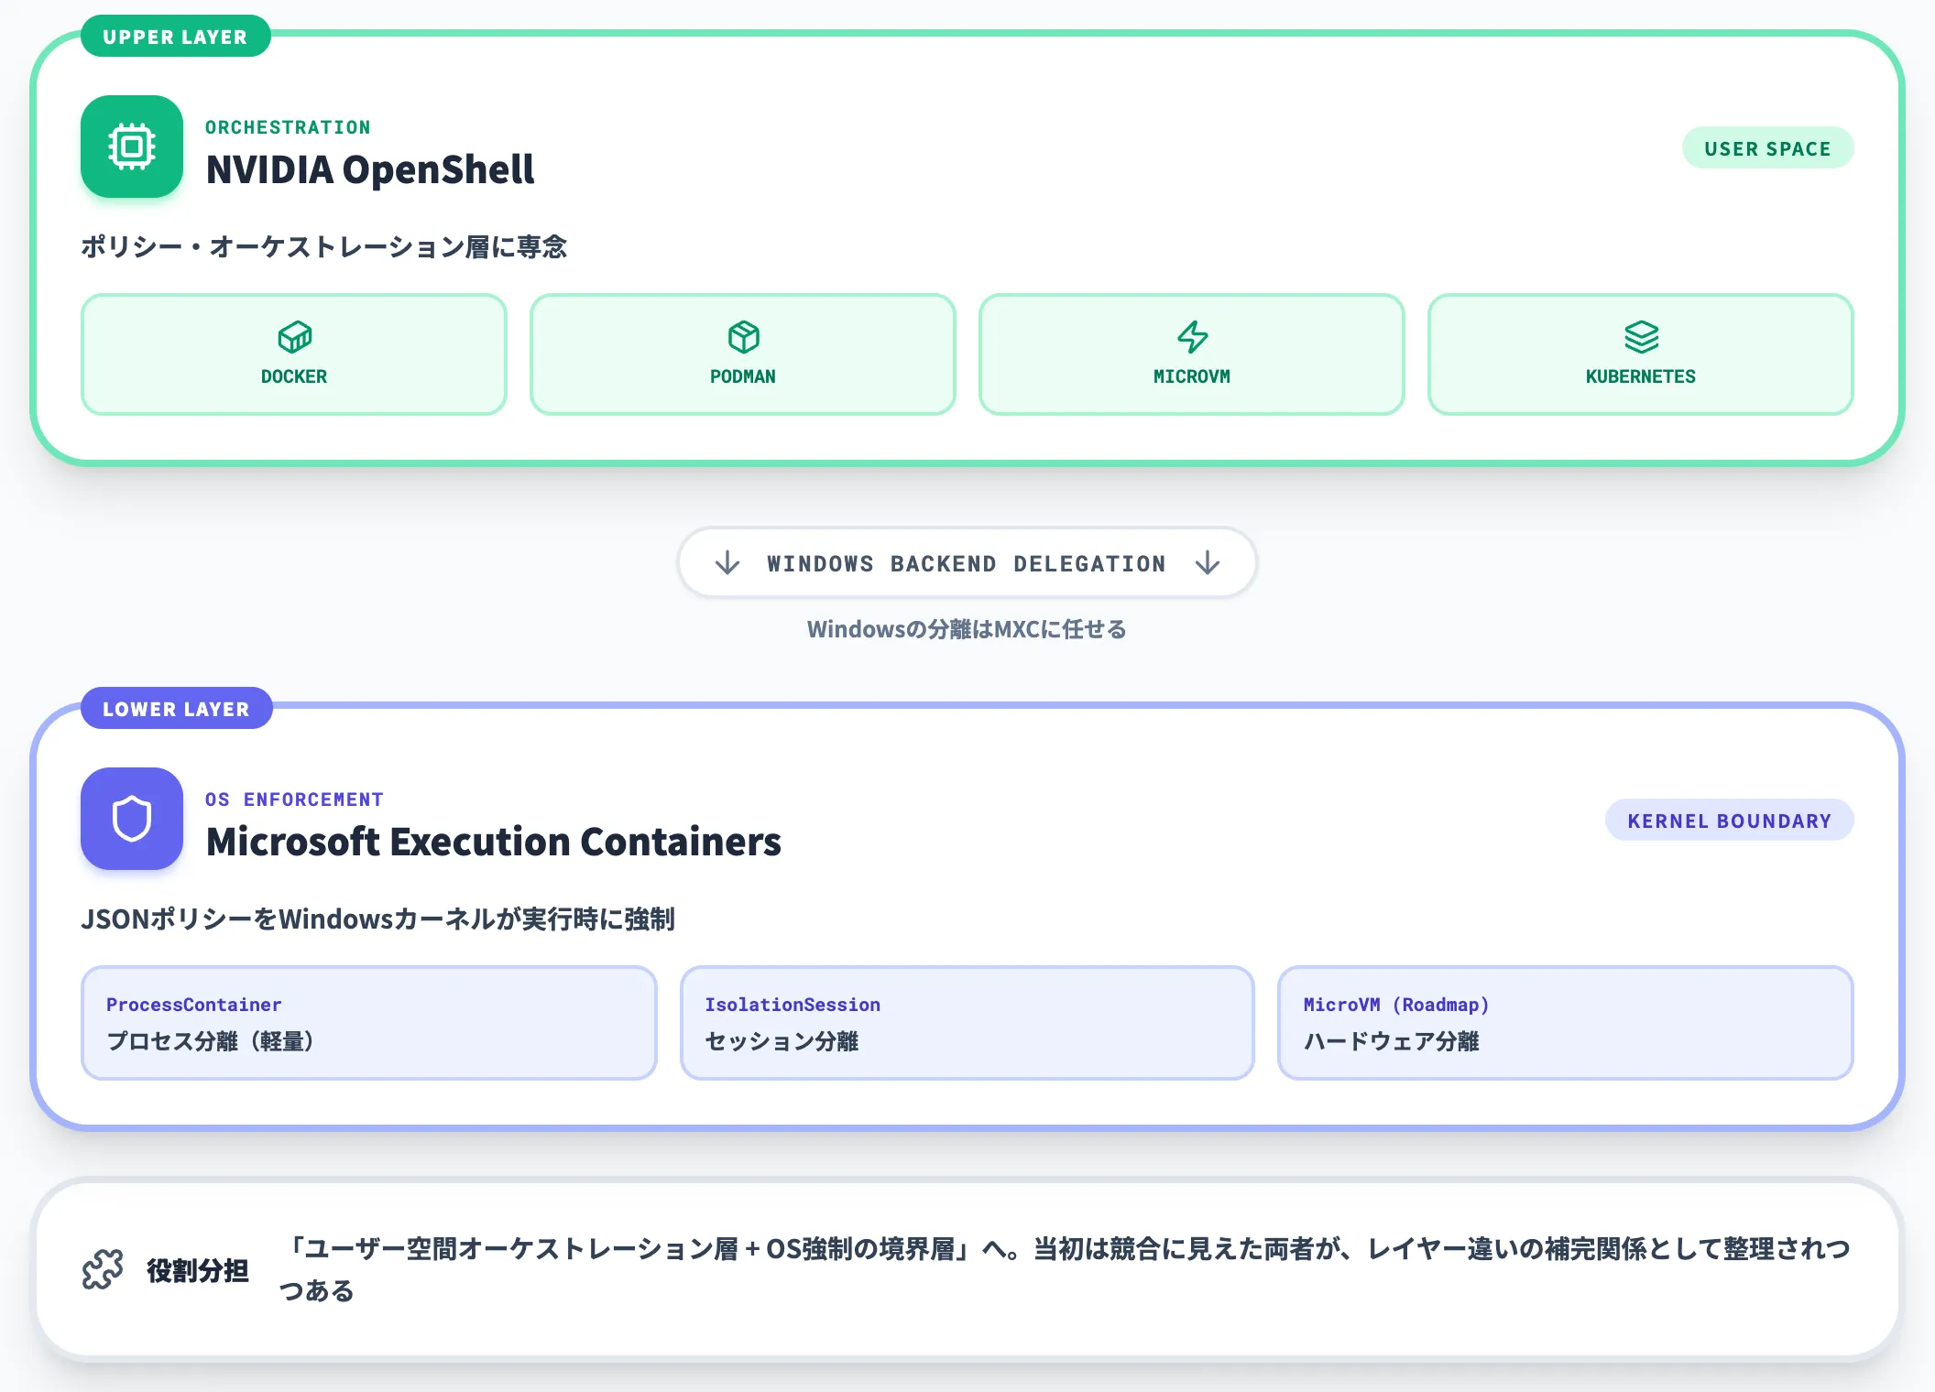1935x1392 pixels.
Task: Click the セッション分離 description
Action: pyautogui.click(x=782, y=1041)
